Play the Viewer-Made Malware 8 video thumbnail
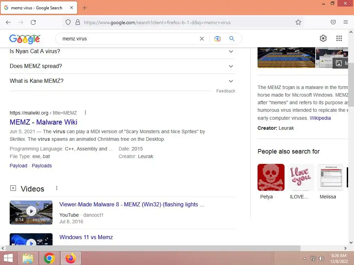Screen dimensions: 354x265 (x=31, y=212)
